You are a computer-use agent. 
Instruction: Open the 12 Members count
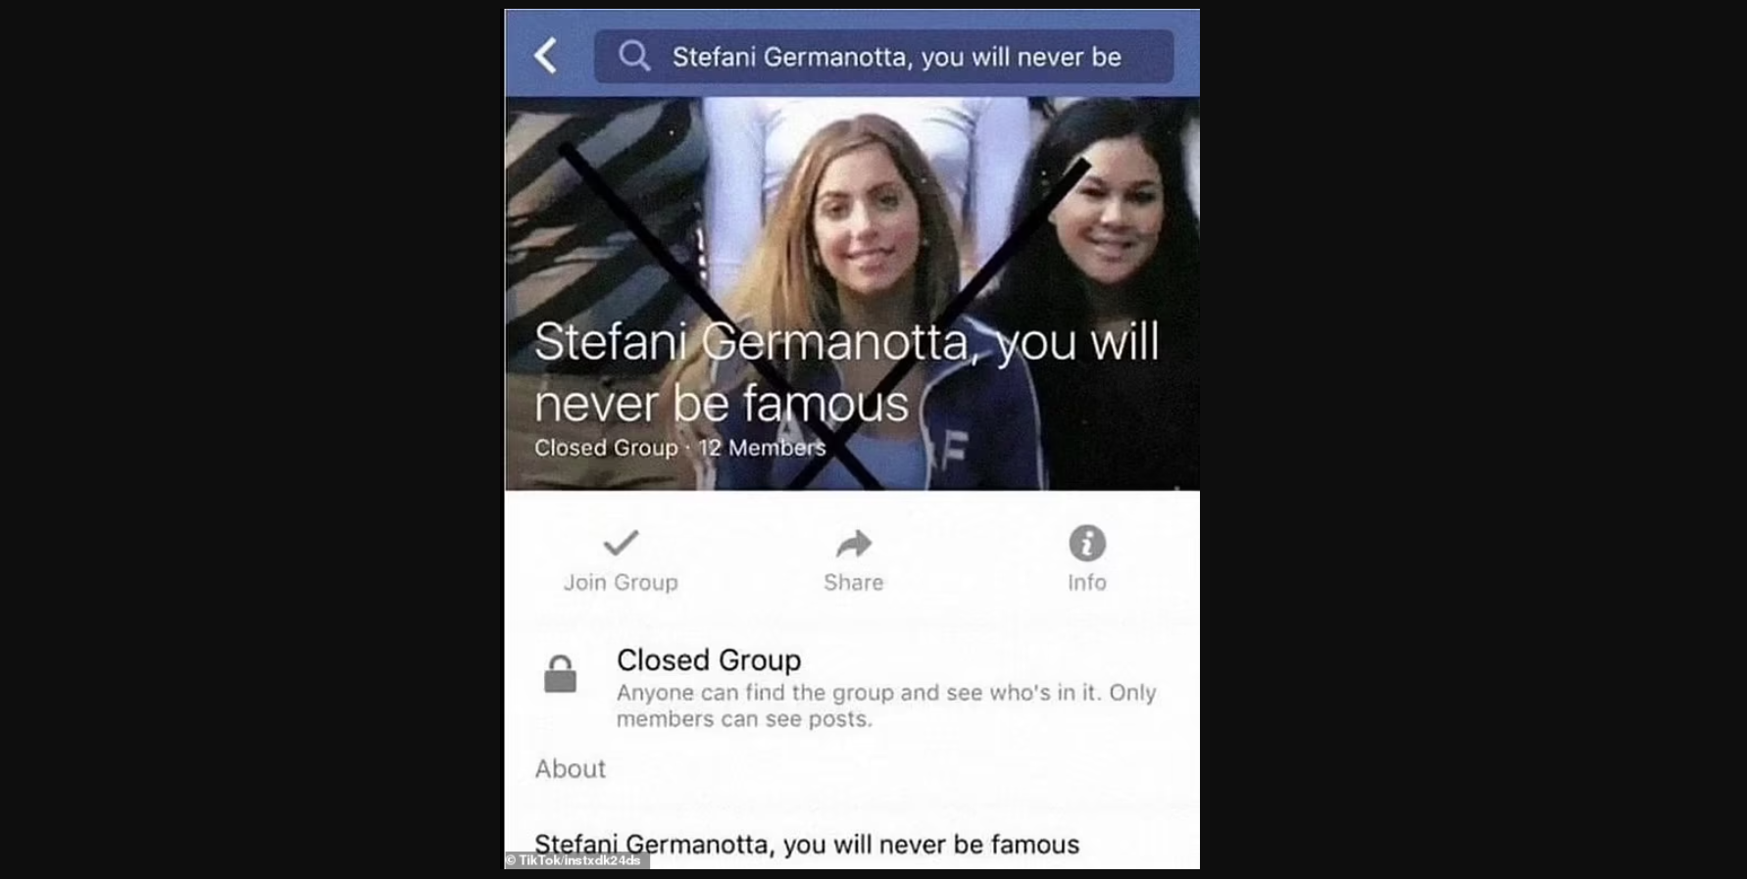762,448
